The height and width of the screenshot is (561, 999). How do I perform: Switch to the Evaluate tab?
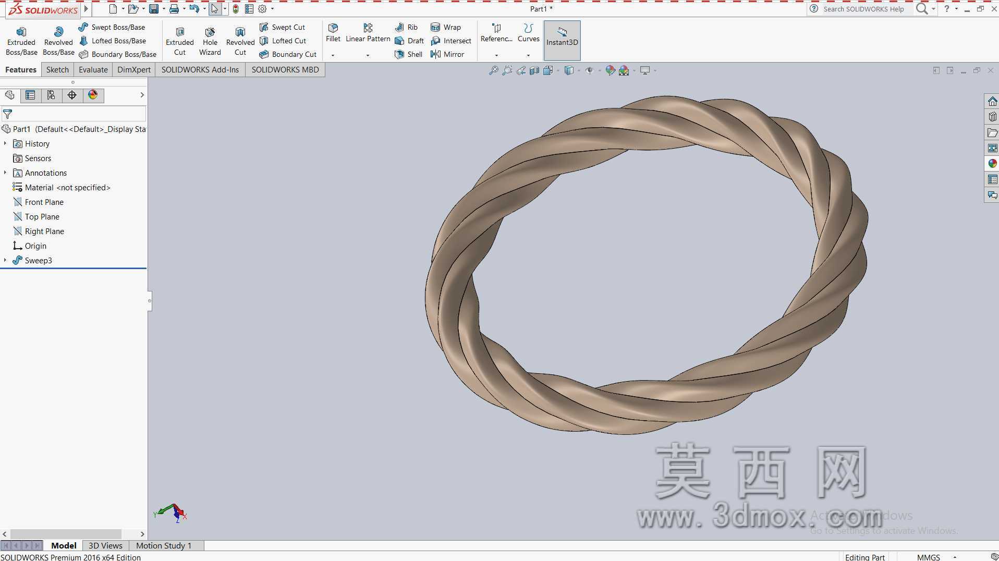93,70
